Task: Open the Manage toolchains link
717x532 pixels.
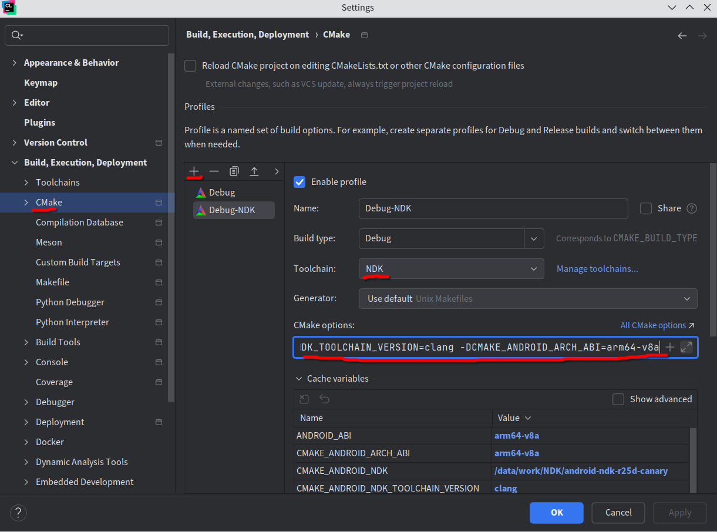Action: (x=597, y=269)
